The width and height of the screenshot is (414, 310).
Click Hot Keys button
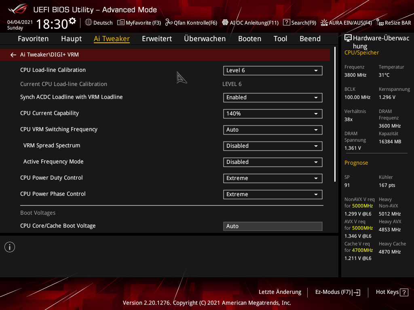[392, 292]
